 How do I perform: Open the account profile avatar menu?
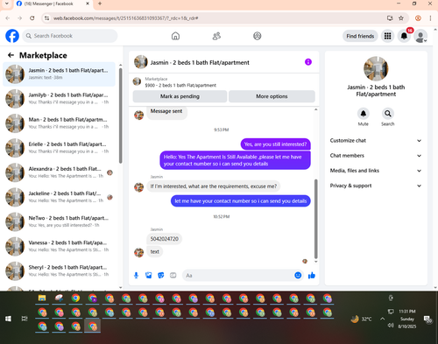(x=420, y=36)
